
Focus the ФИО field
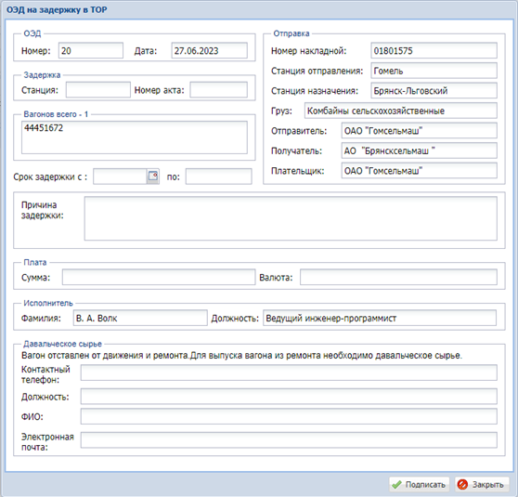[x=289, y=416]
